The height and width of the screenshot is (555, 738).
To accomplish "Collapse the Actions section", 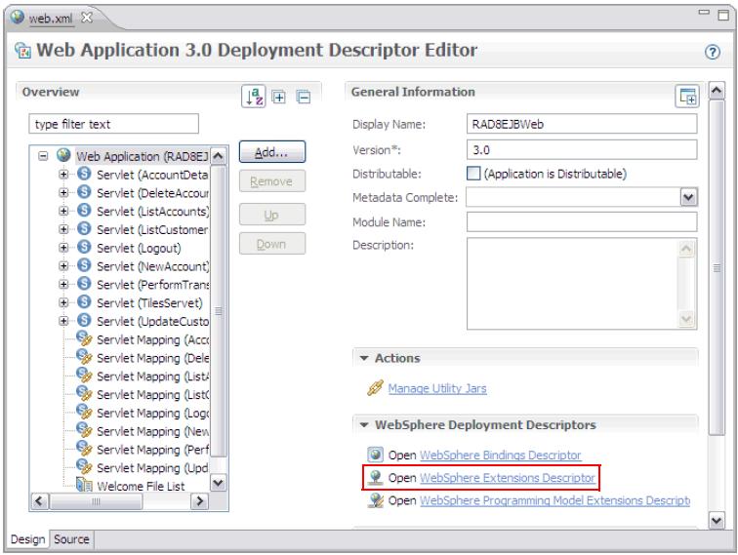I will pos(364,358).
